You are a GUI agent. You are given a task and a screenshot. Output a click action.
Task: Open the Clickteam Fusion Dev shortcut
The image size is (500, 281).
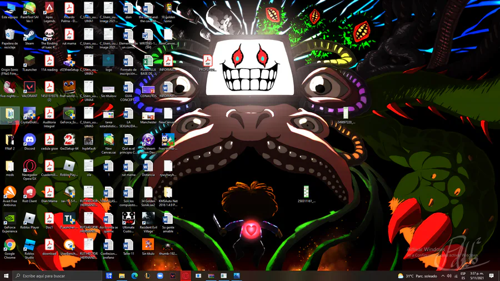(148, 144)
